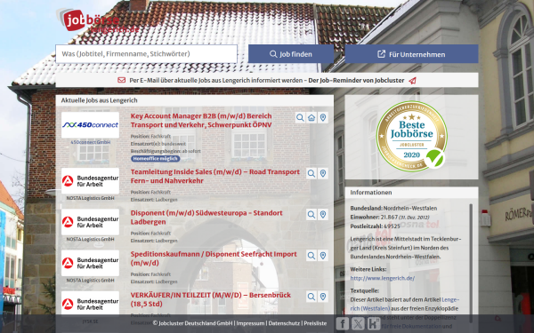Click home office icon for Key Account Manager job
This screenshot has height=333, width=534.
click(311, 117)
